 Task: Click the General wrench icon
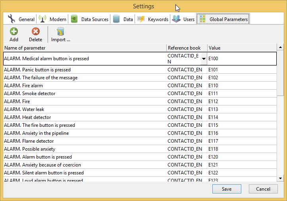tap(12, 19)
